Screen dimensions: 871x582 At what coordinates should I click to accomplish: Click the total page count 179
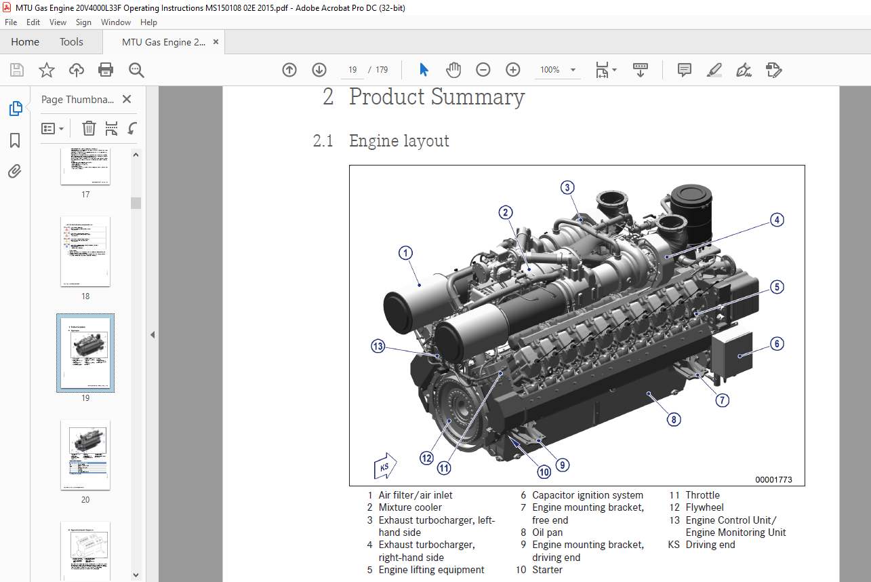click(x=381, y=70)
